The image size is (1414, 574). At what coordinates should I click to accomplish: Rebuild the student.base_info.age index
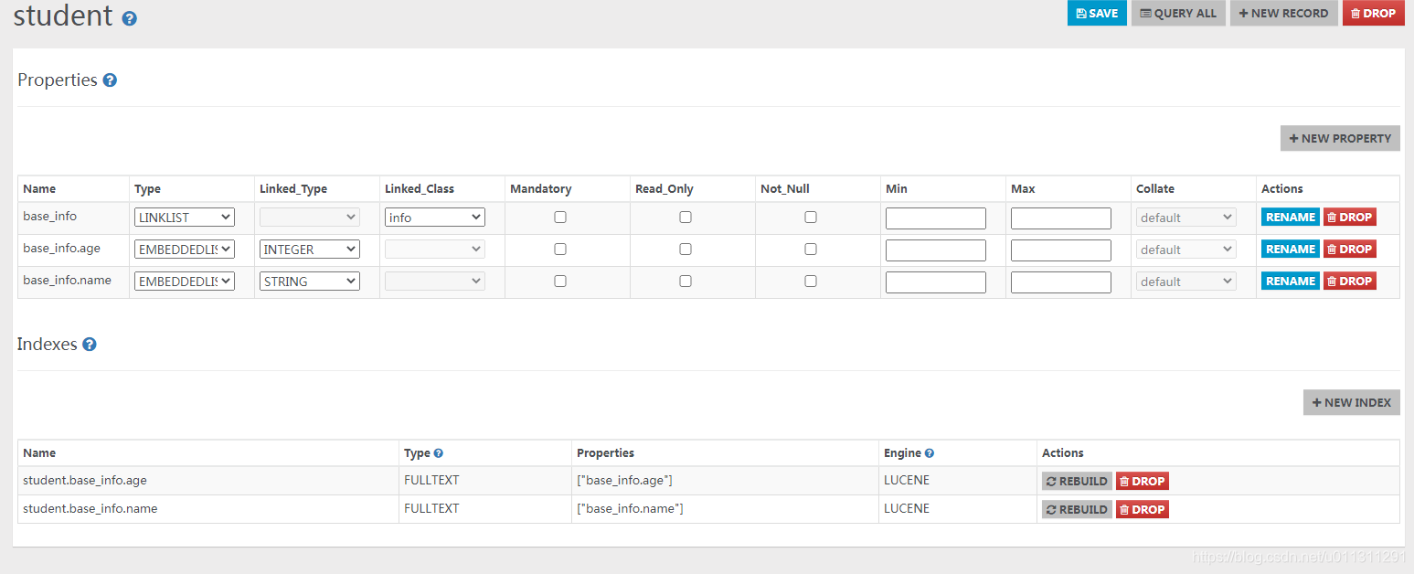click(1077, 482)
